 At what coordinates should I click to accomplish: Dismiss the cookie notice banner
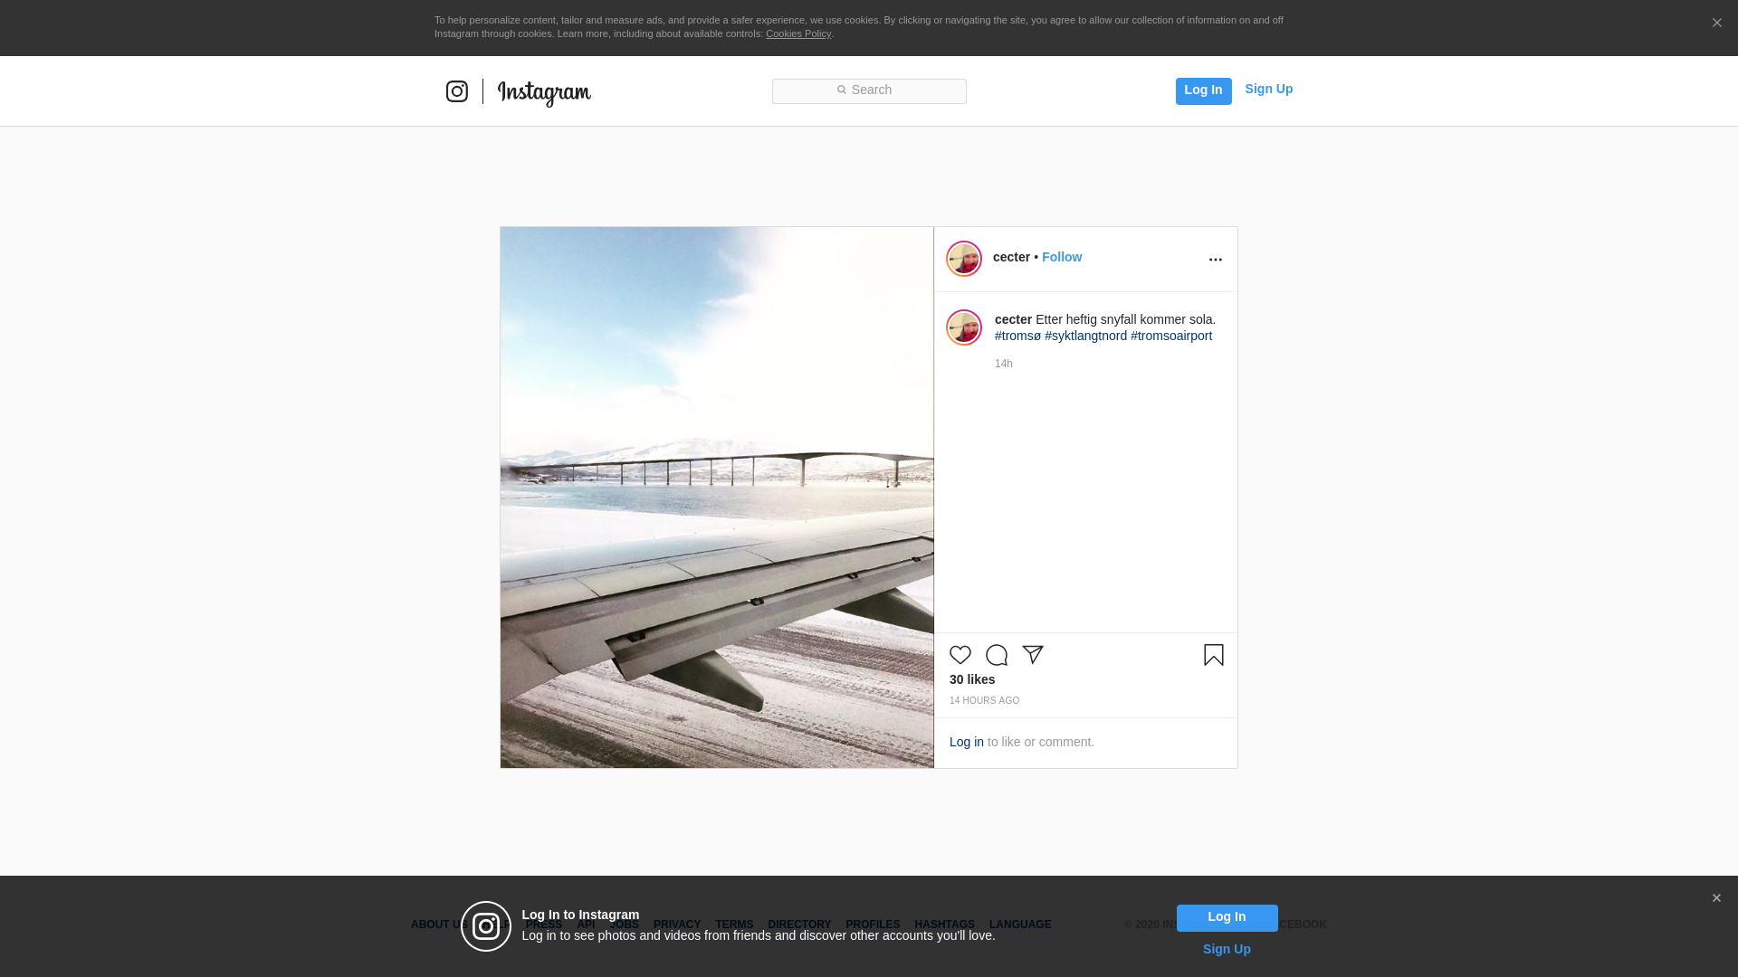tap(1716, 24)
